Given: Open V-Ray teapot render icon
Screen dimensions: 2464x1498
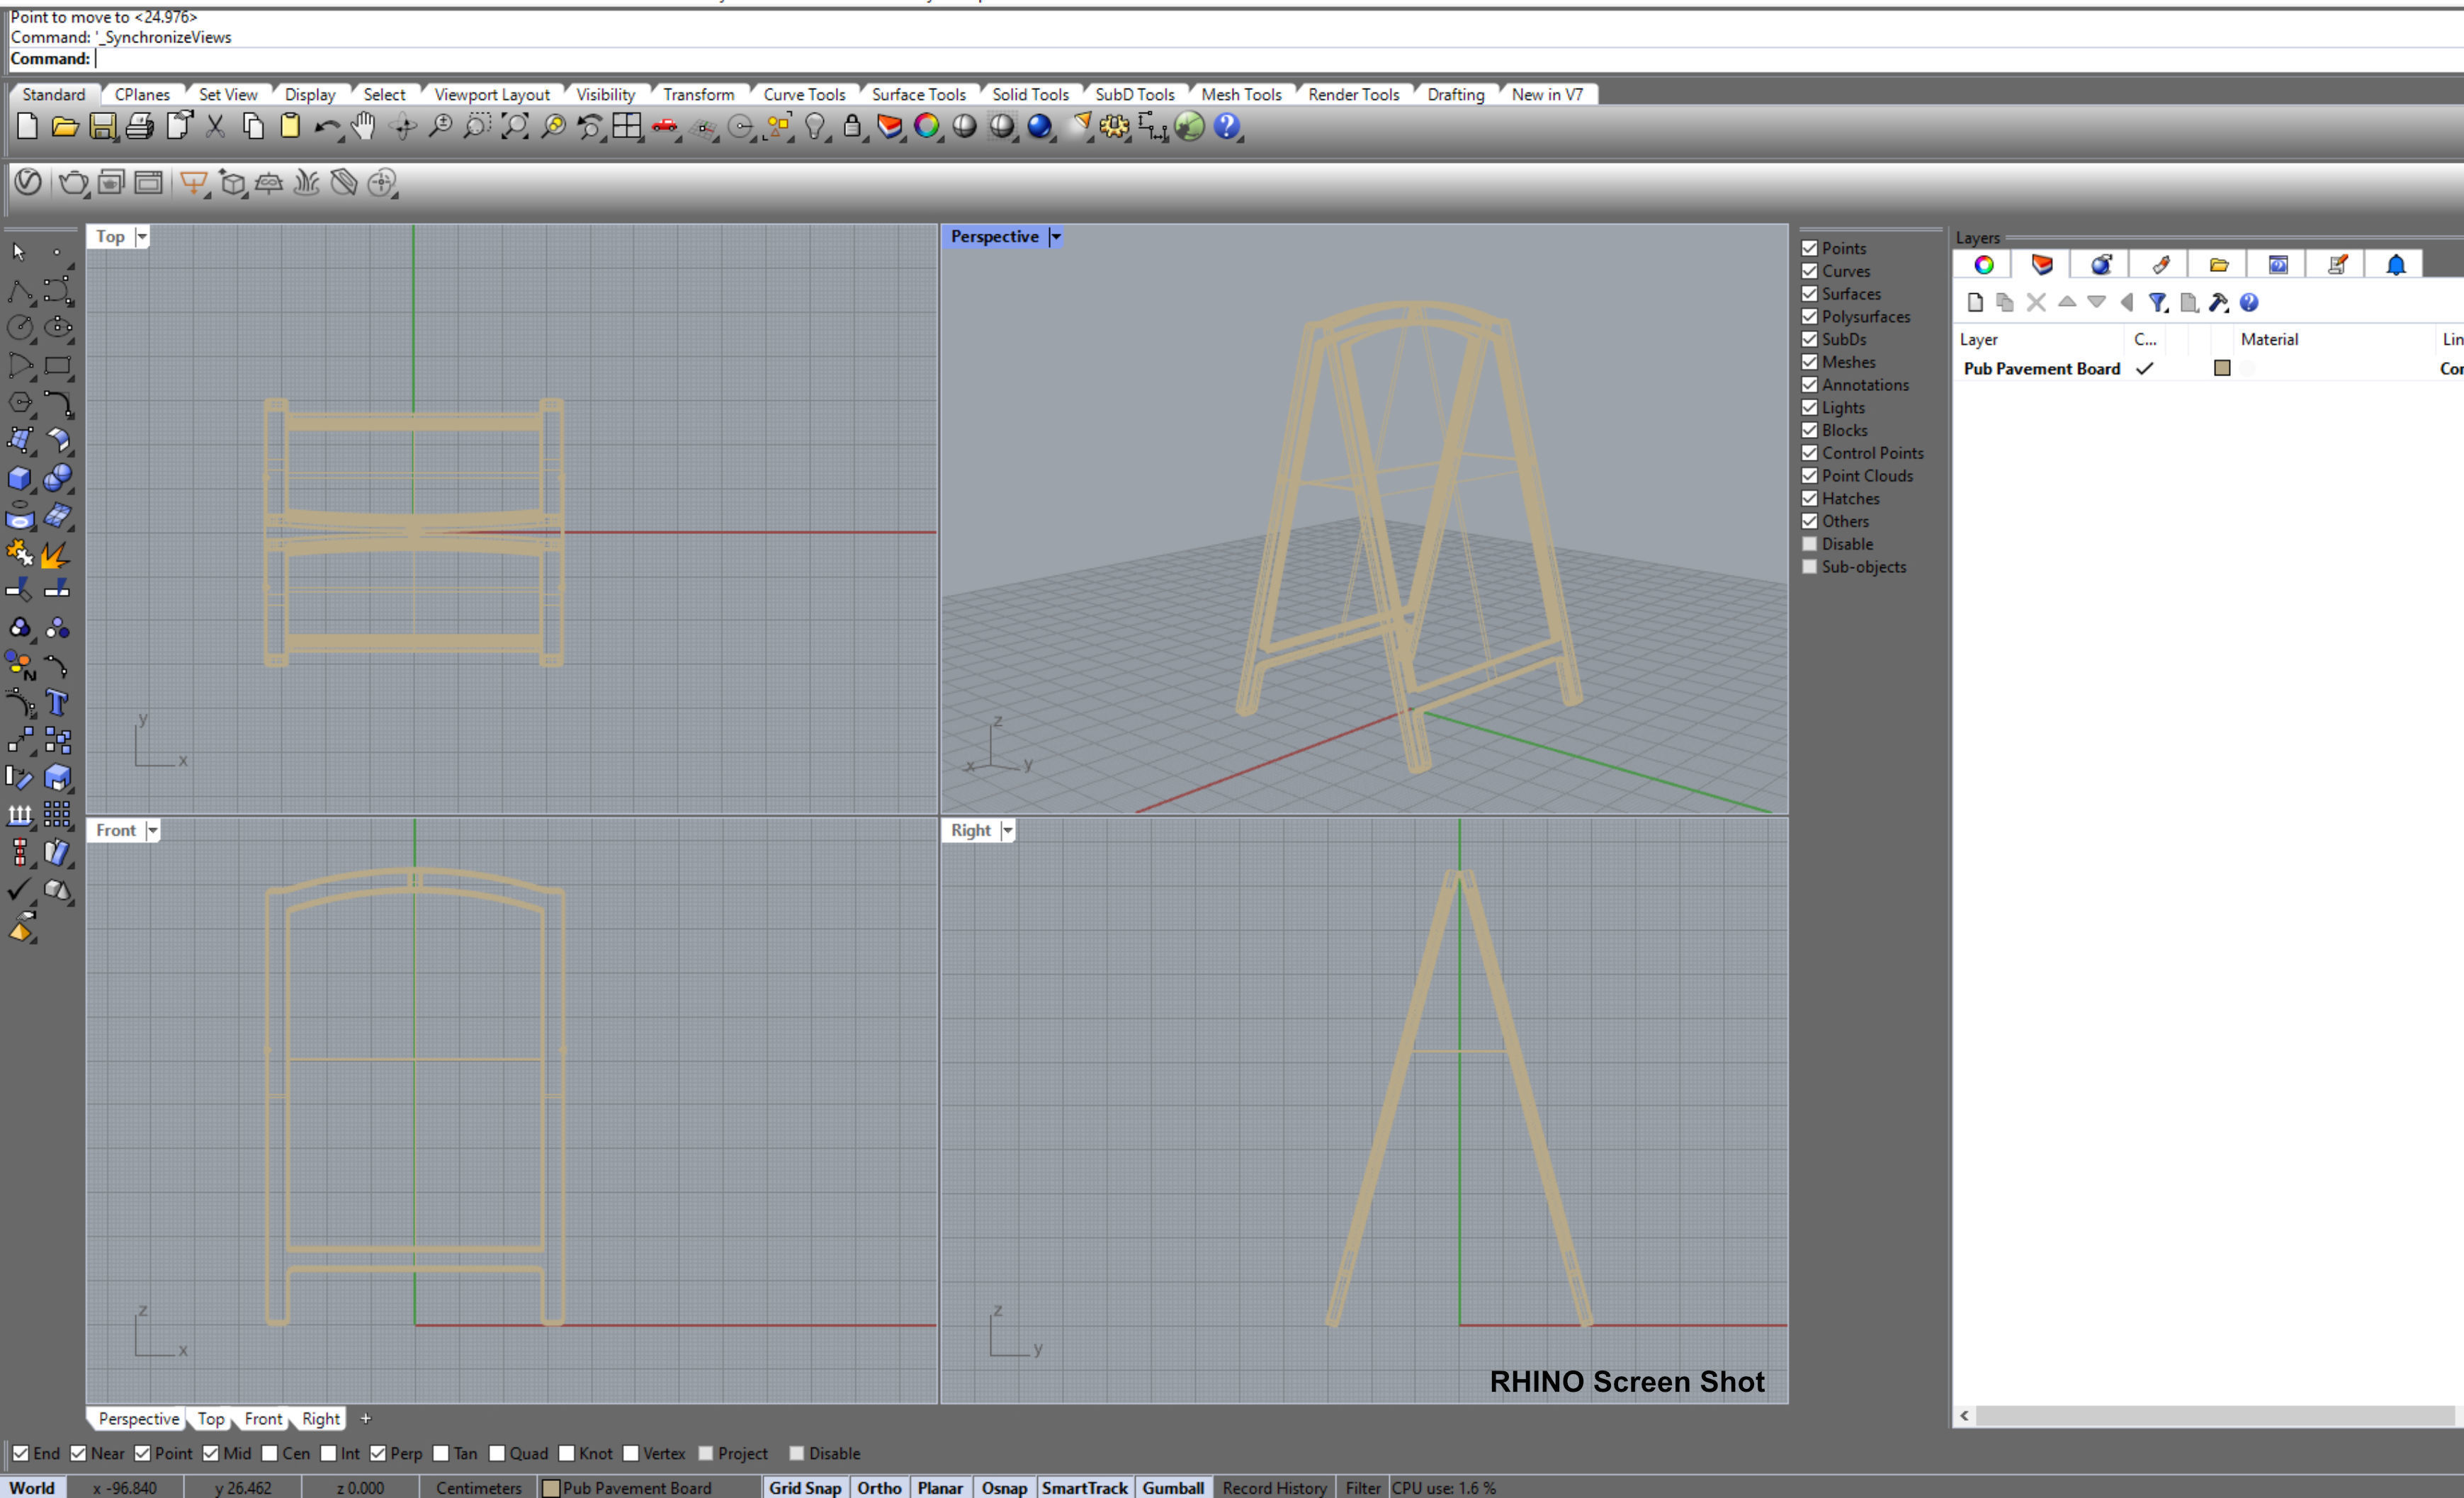Looking at the screenshot, I should point(73,183).
